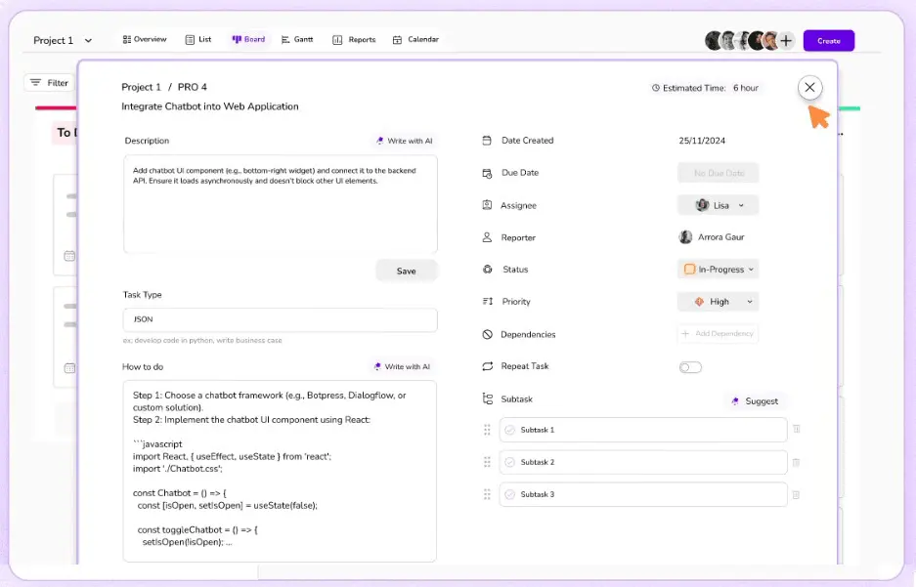Click the Task Type input field
The width and height of the screenshot is (916, 587).
click(280, 319)
